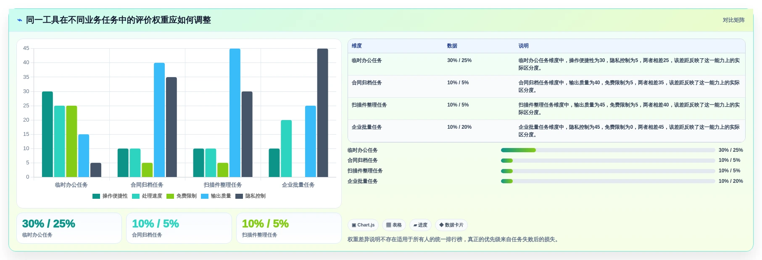Click the 对比矩阵 label in the header
Screen dimensions: 762x260
coord(733,20)
